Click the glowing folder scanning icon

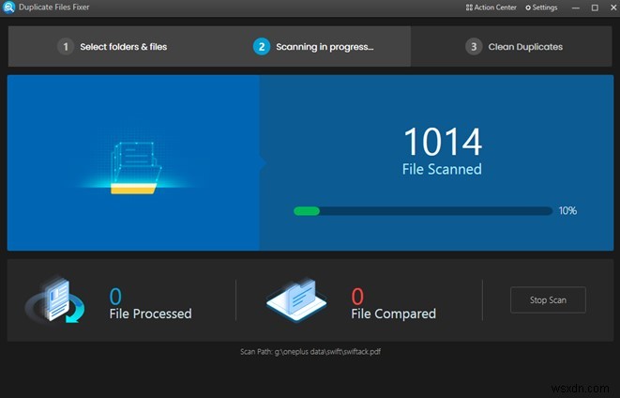[134, 168]
